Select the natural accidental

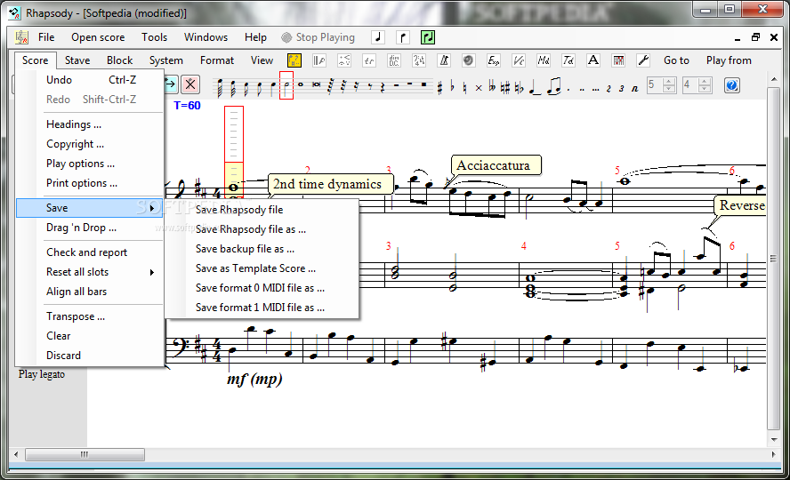pos(464,87)
